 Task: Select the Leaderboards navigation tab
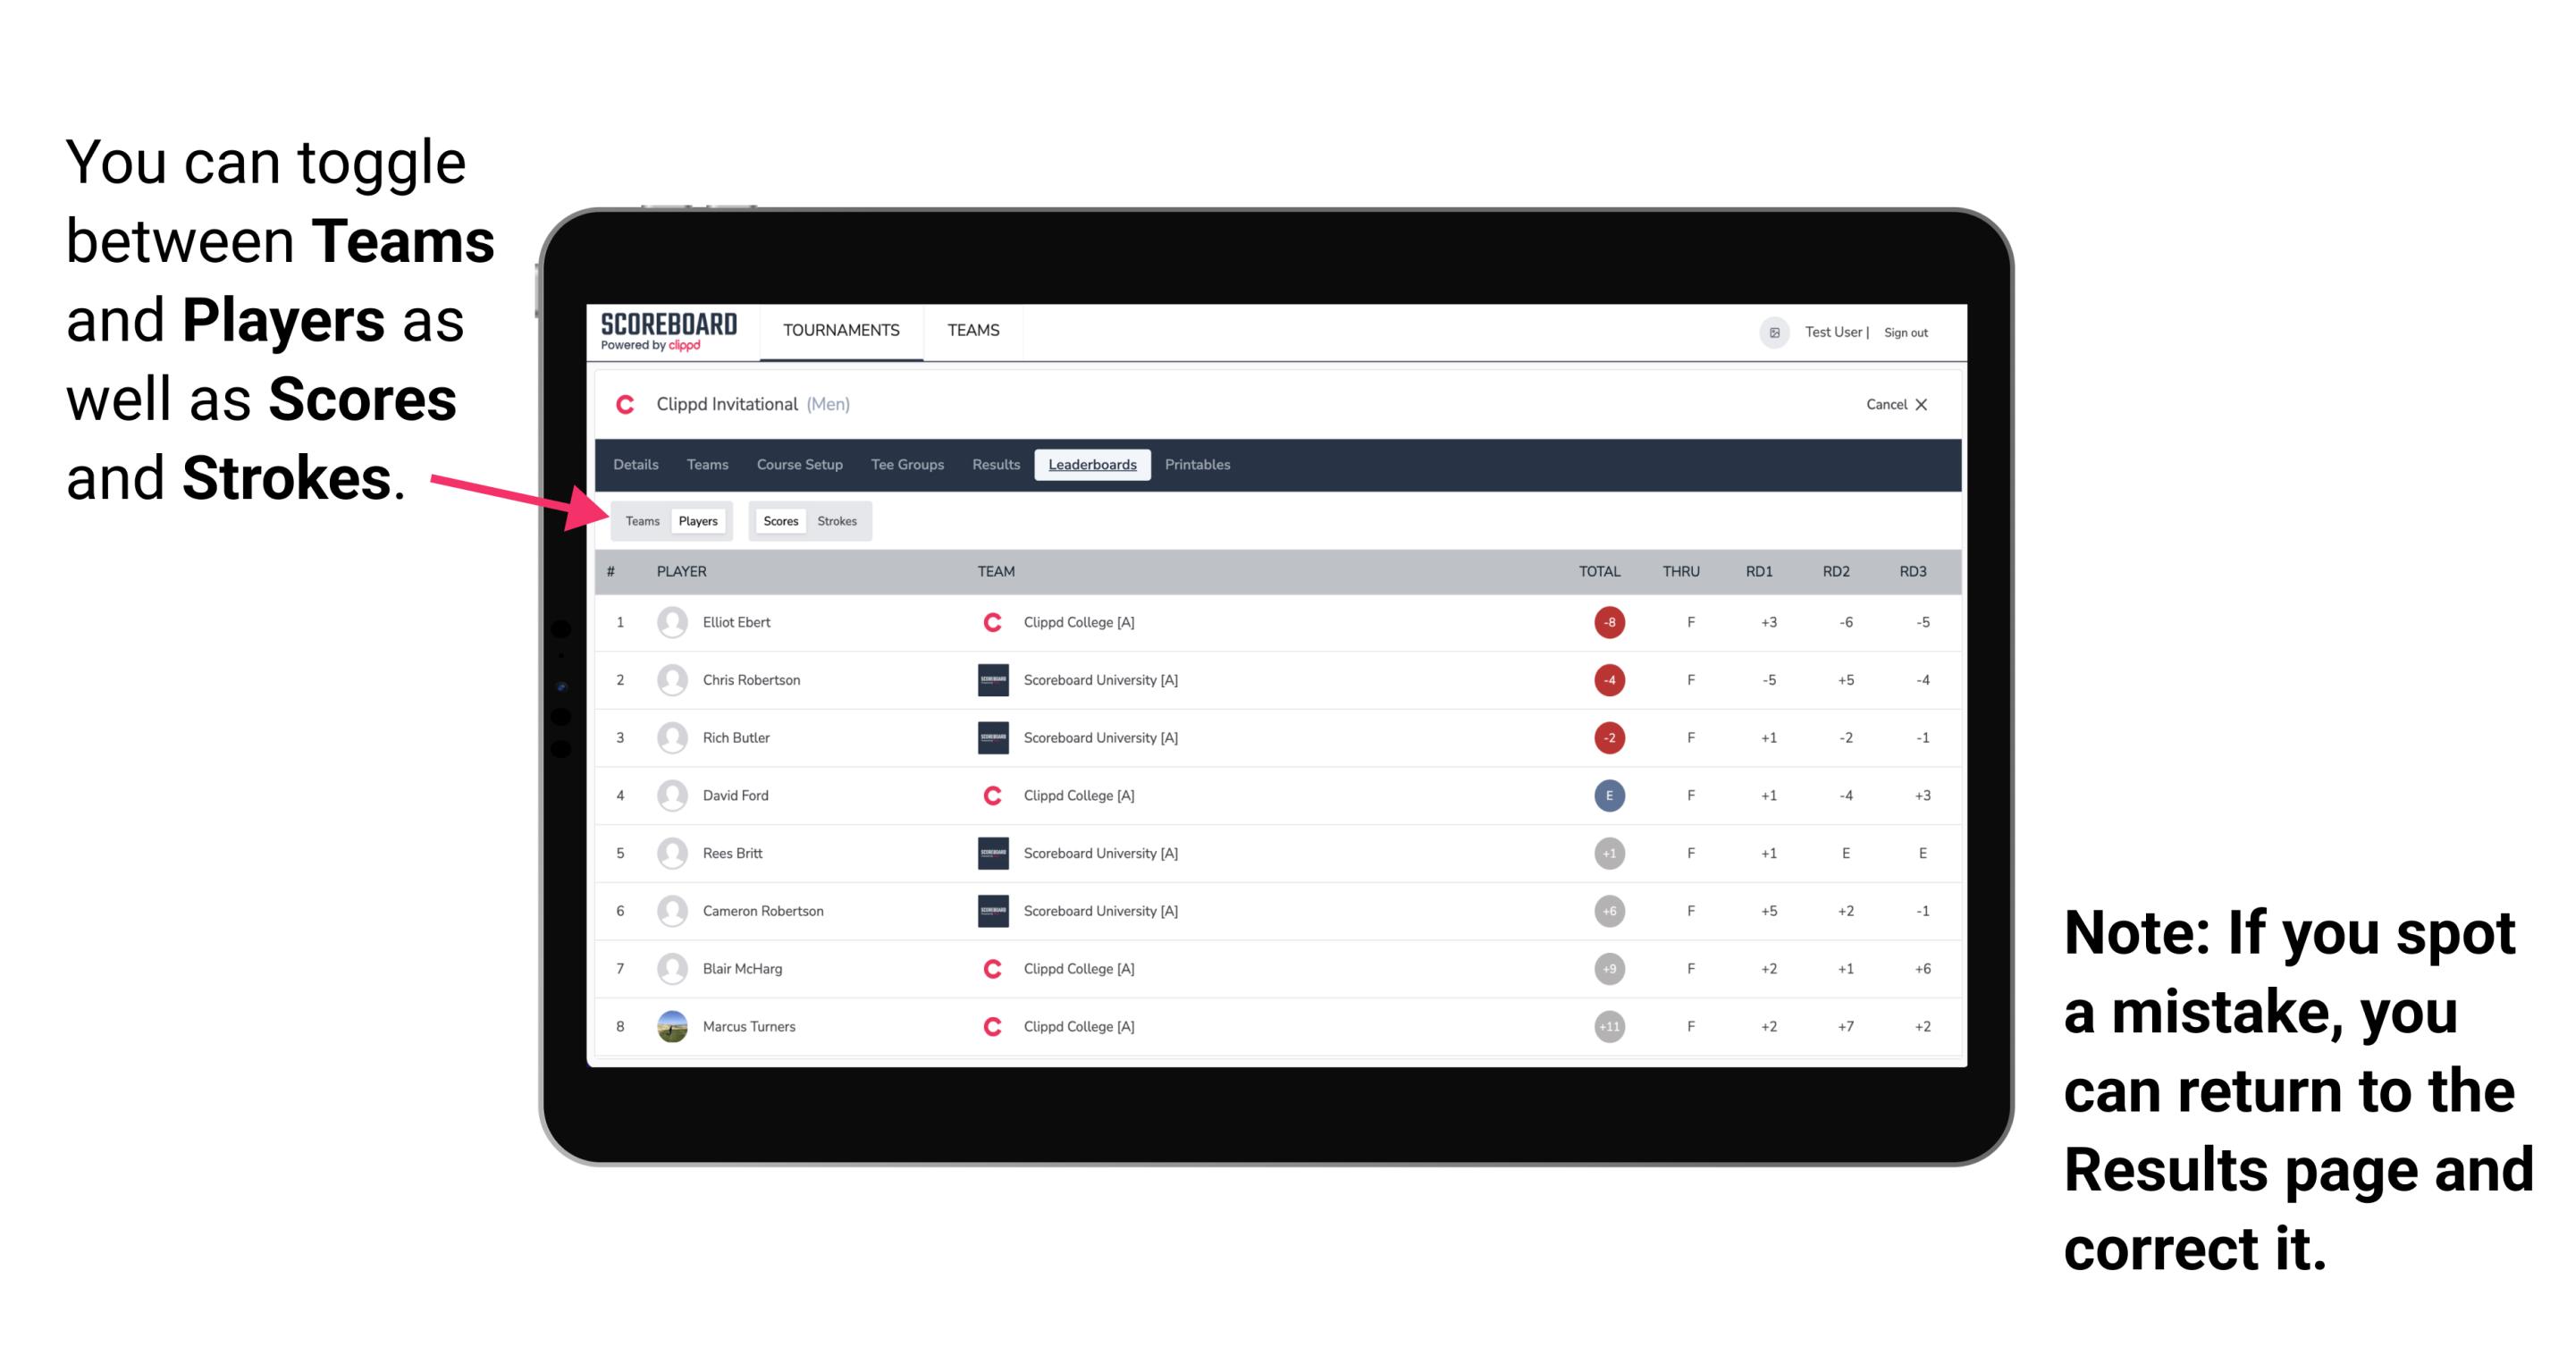1092,465
